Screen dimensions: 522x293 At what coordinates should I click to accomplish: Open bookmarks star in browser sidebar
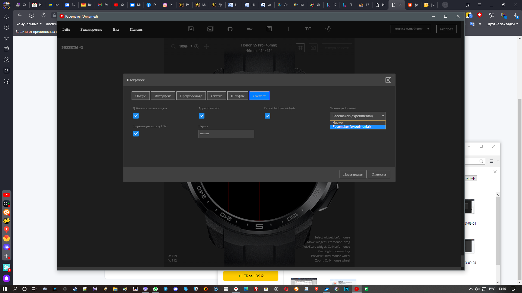tap(7, 38)
